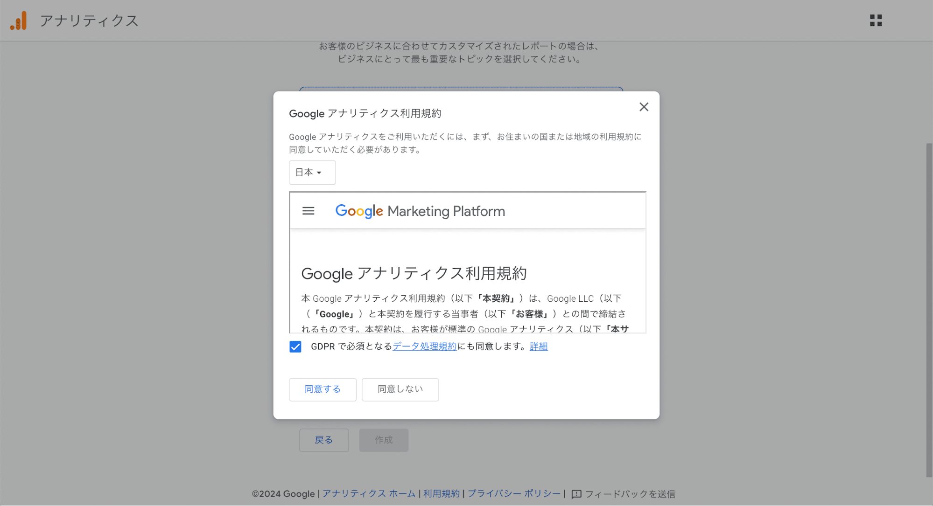Click the Google Marketing Platform logo

click(x=420, y=211)
